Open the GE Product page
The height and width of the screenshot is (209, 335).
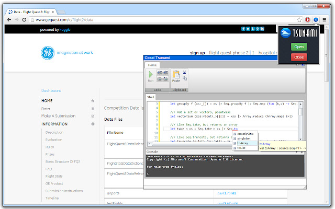(x=54, y=183)
